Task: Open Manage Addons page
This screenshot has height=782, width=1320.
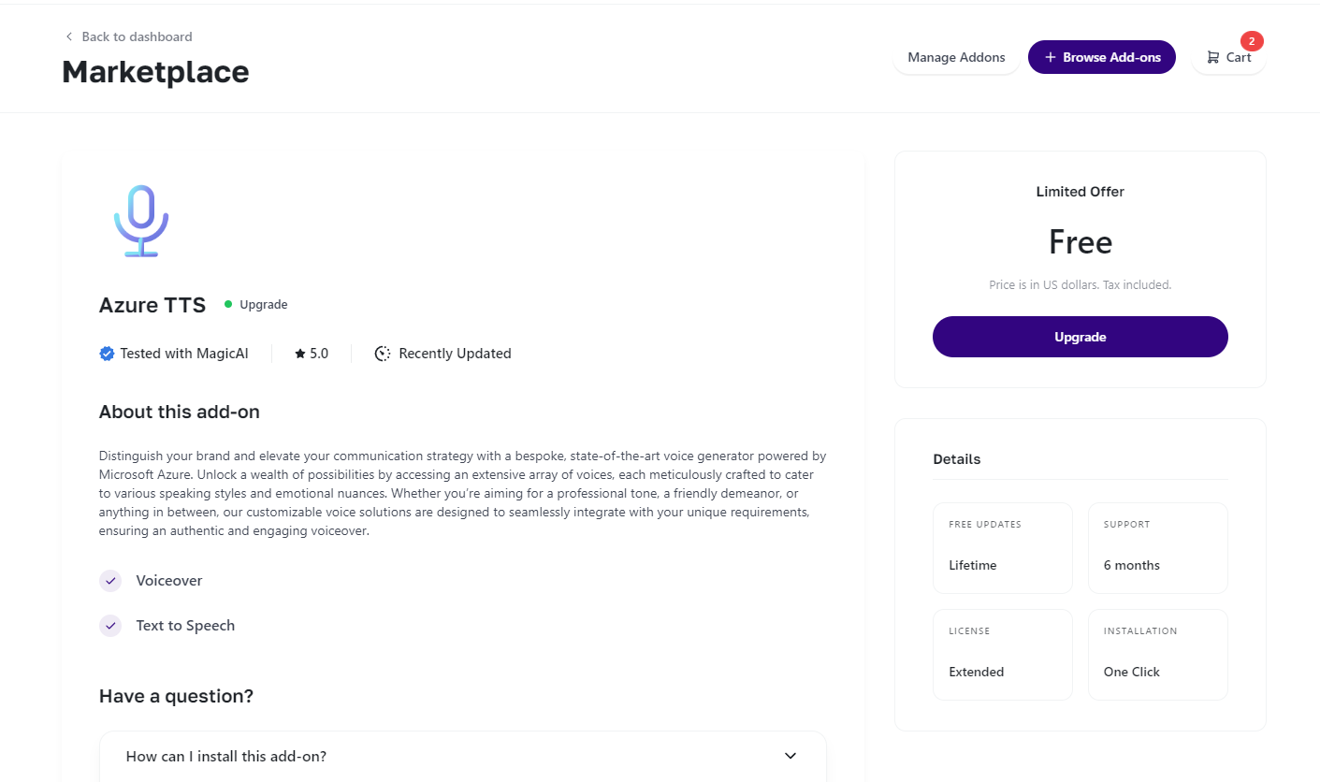Action: click(x=956, y=58)
